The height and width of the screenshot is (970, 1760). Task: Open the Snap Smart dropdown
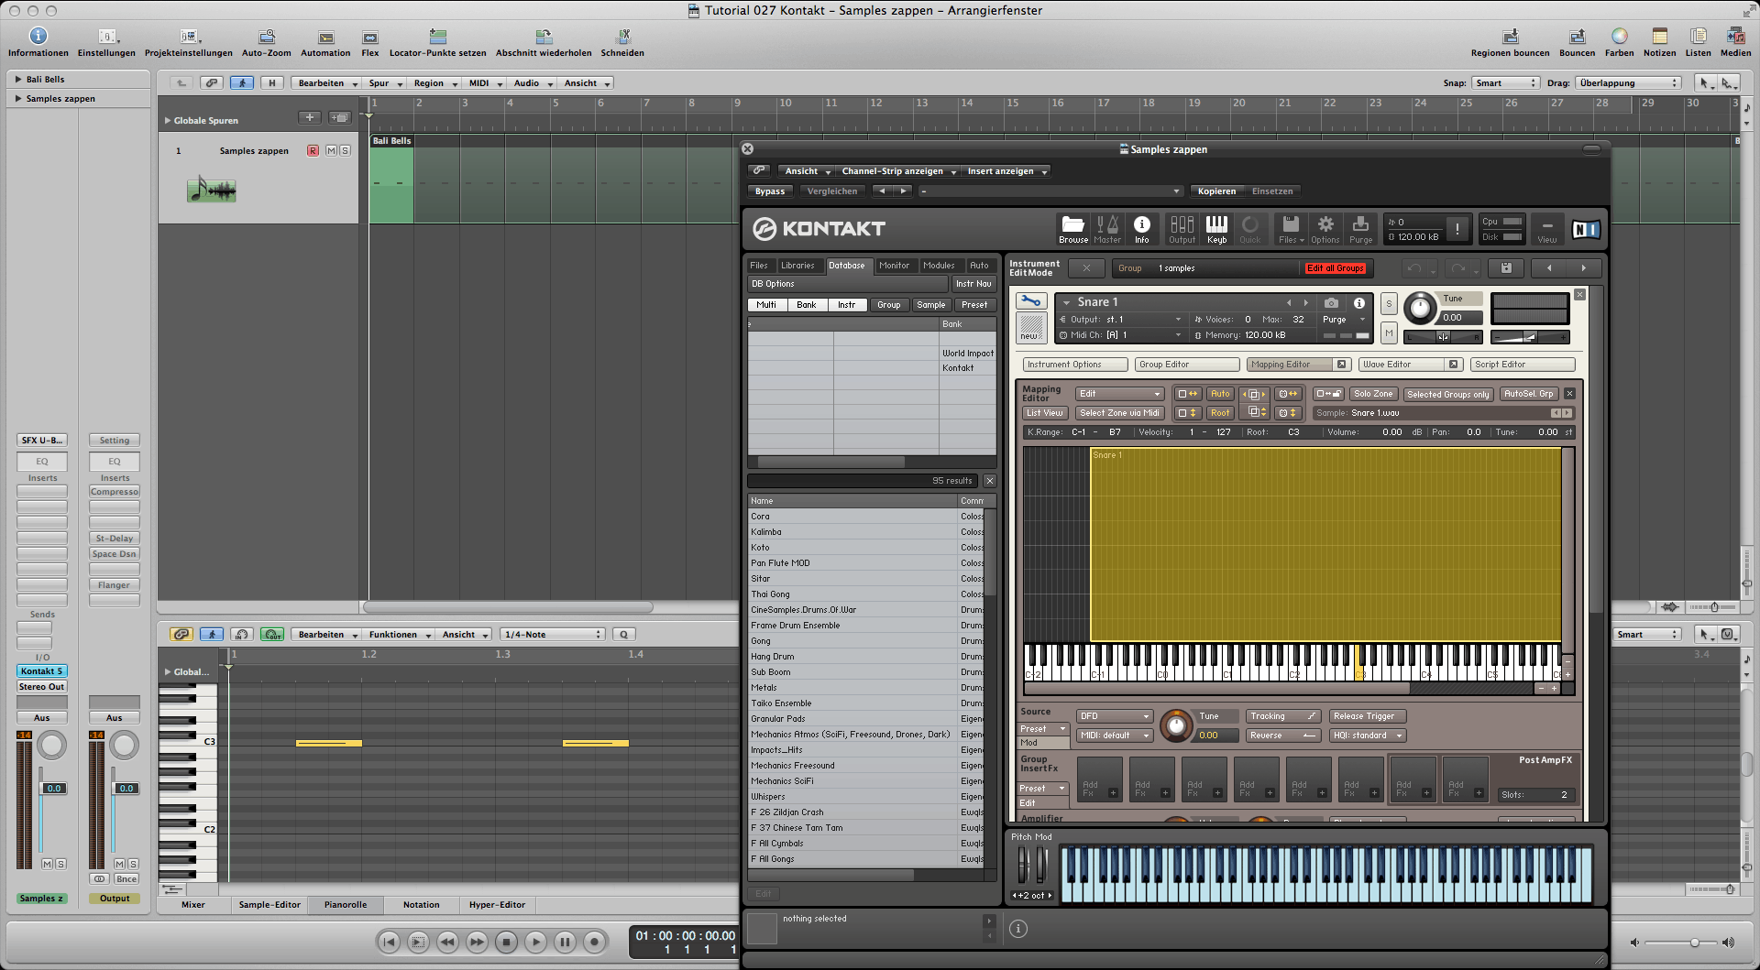(x=1505, y=83)
